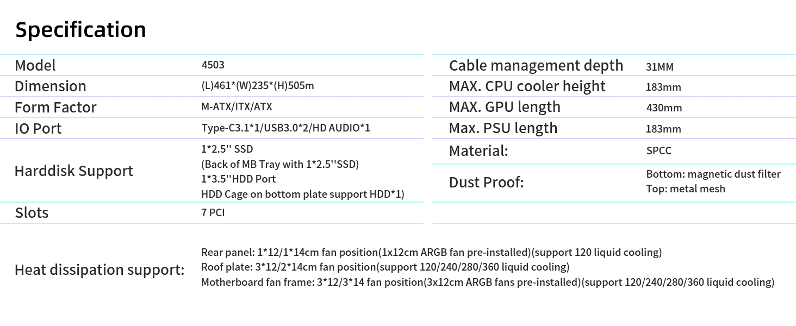The width and height of the screenshot is (796, 326).
Task: Click the Specification heading
Action: (x=80, y=30)
